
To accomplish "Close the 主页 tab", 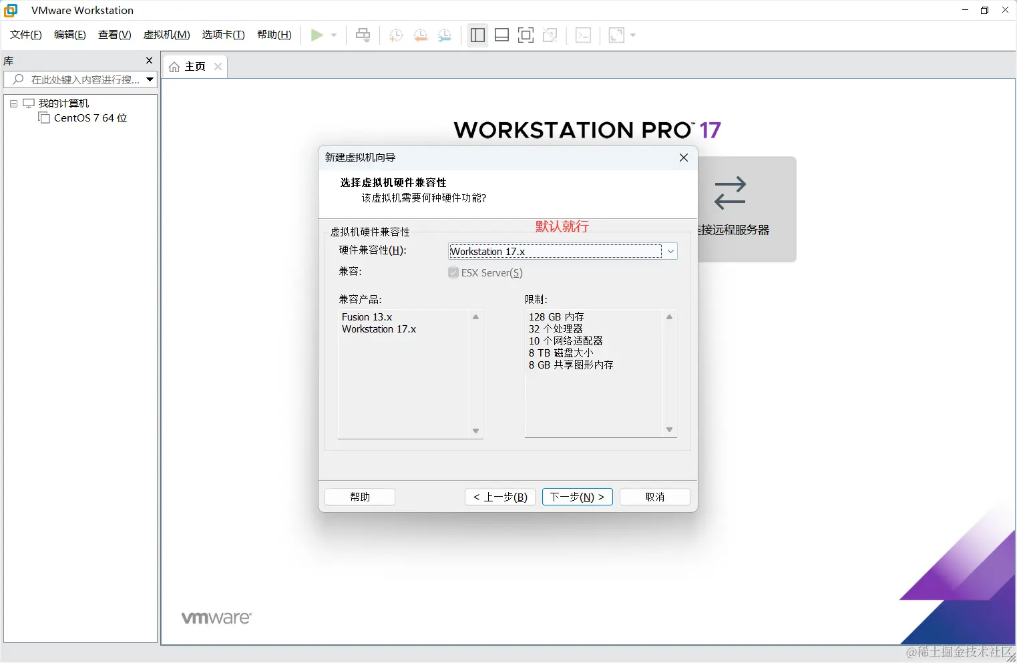I will point(218,67).
